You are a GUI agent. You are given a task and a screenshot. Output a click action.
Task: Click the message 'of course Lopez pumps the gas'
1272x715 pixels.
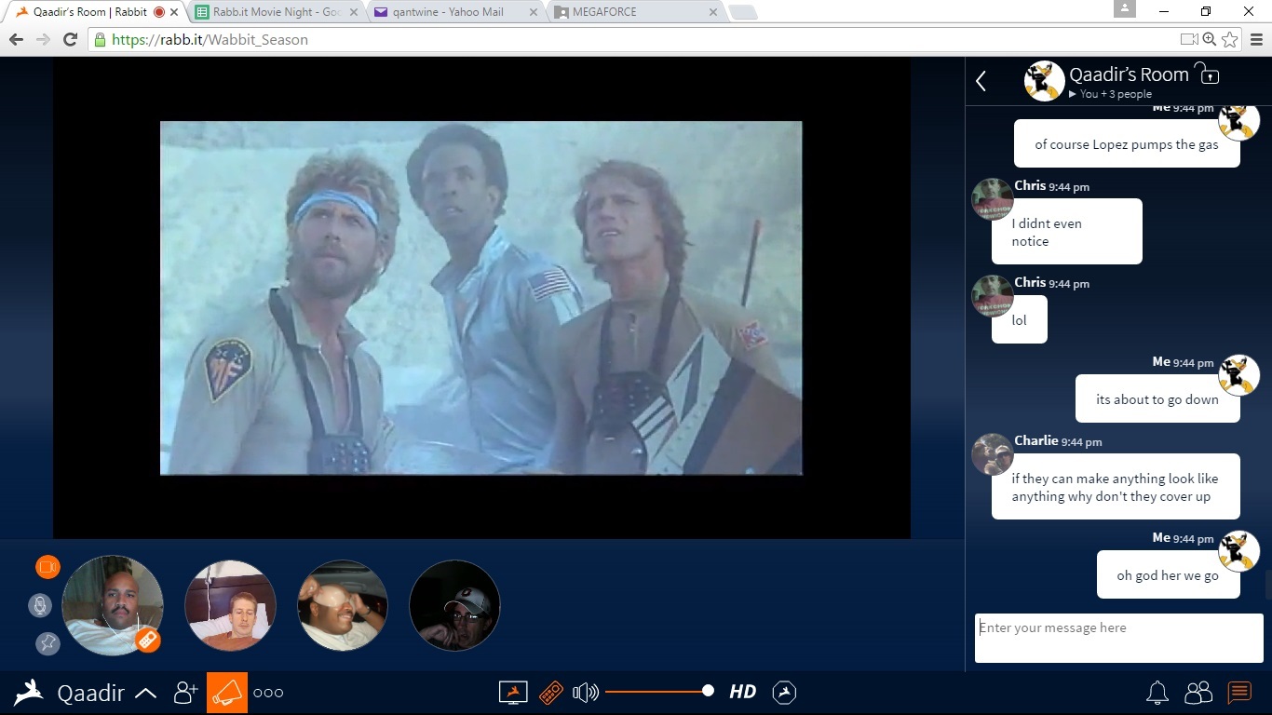(1127, 144)
